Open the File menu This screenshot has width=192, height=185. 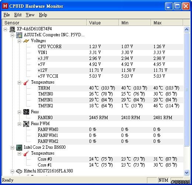pyautogui.click(x=7, y=15)
